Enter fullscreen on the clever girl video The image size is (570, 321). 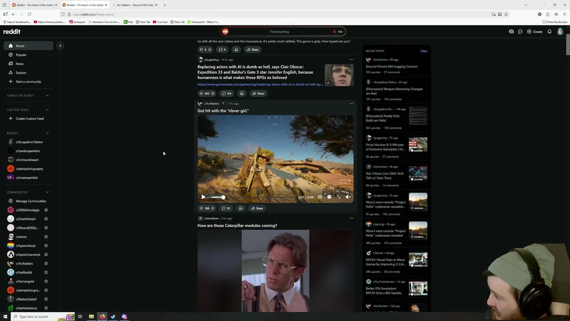(x=338, y=197)
